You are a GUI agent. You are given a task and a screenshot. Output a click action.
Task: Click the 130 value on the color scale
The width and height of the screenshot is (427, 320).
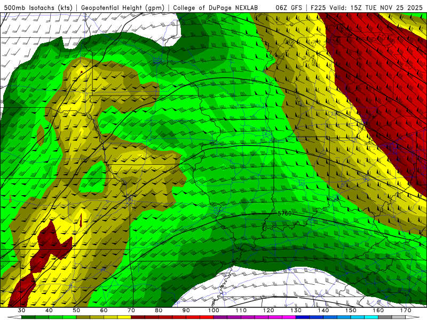point(296,310)
